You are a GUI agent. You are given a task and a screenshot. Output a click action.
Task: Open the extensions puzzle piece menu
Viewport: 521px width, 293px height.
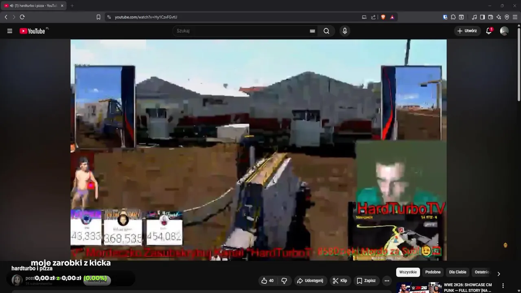coord(453,17)
